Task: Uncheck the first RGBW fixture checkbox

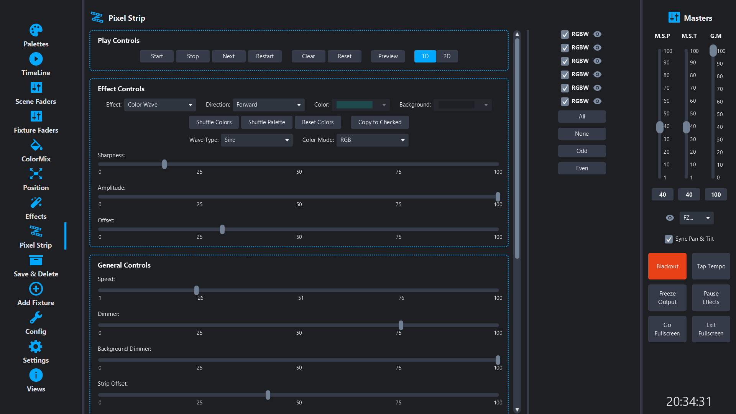Action: point(565,34)
